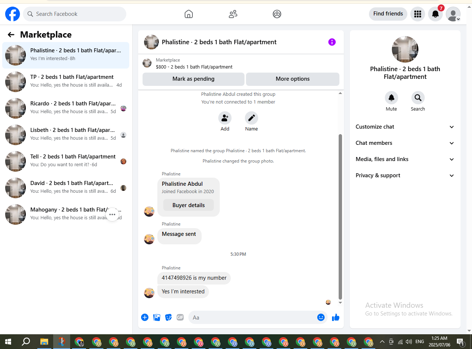The image size is (472, 349).
Task: Open Buyer details for Phalistine Abdul
Action: (x=189, y=205)
